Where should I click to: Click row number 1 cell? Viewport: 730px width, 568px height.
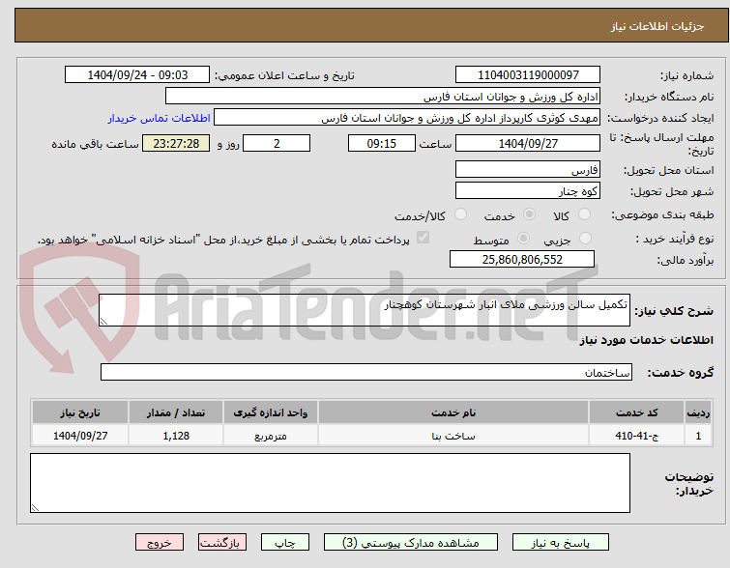tap(698, 436)
